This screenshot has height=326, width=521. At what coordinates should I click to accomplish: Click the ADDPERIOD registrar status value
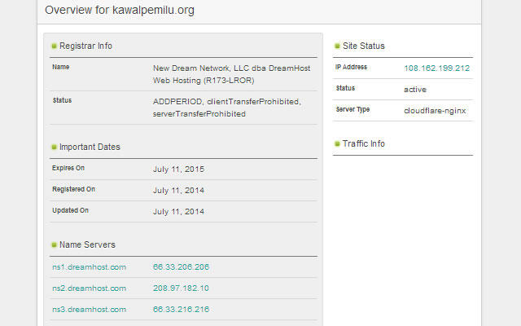(227, 108)
